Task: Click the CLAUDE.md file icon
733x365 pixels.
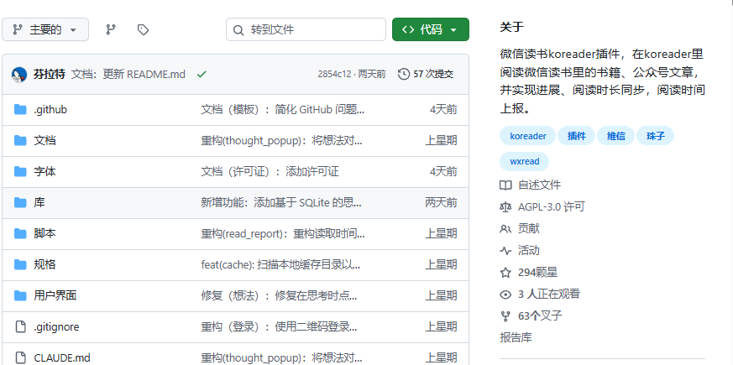Action: (x=20, y=358)
